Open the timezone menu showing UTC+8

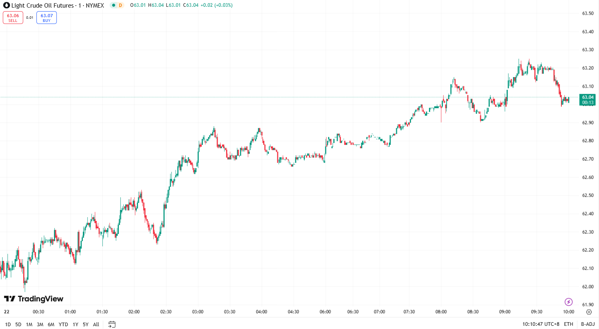541,324
